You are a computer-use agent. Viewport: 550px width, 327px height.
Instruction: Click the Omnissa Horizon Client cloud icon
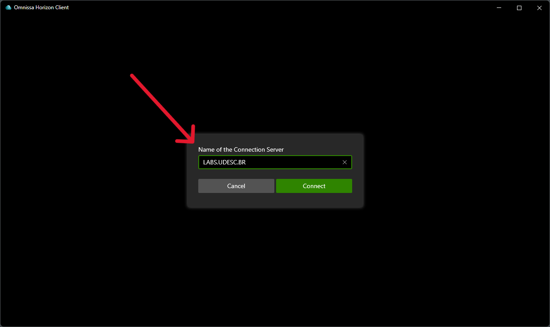(8, 7)
